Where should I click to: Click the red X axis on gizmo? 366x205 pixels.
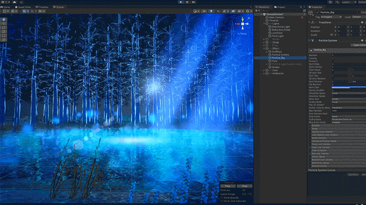238,24
